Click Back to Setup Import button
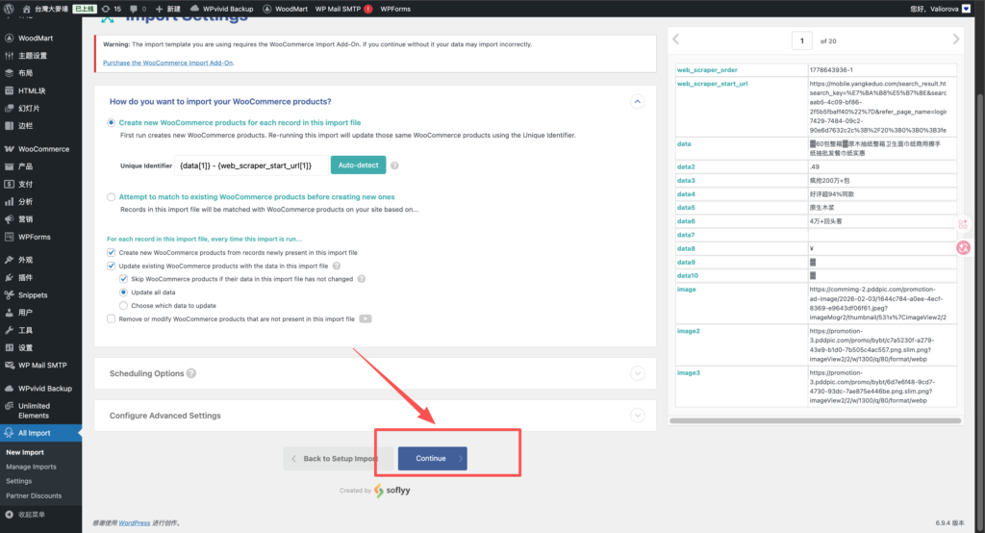Screen dimensions: 985x533 click(338, 459)
